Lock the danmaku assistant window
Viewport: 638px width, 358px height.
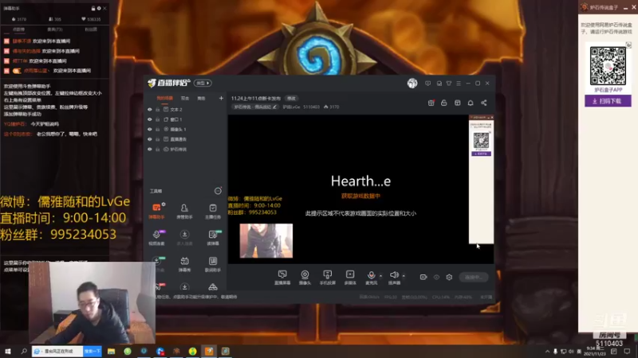93,8
